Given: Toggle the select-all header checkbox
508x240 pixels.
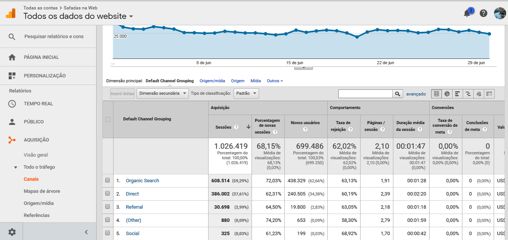Looking at the screenshot, I should coord(108,119).
